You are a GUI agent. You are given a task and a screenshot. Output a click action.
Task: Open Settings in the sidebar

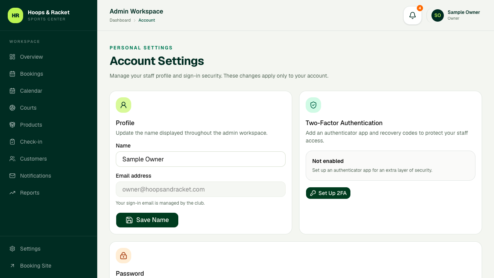(x=49, y=249)
